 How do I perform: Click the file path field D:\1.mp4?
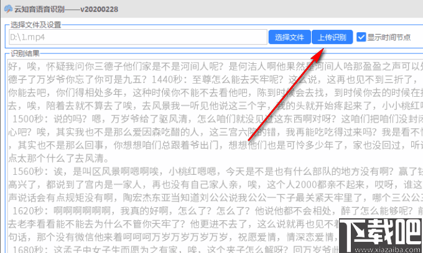pos(138,37)
